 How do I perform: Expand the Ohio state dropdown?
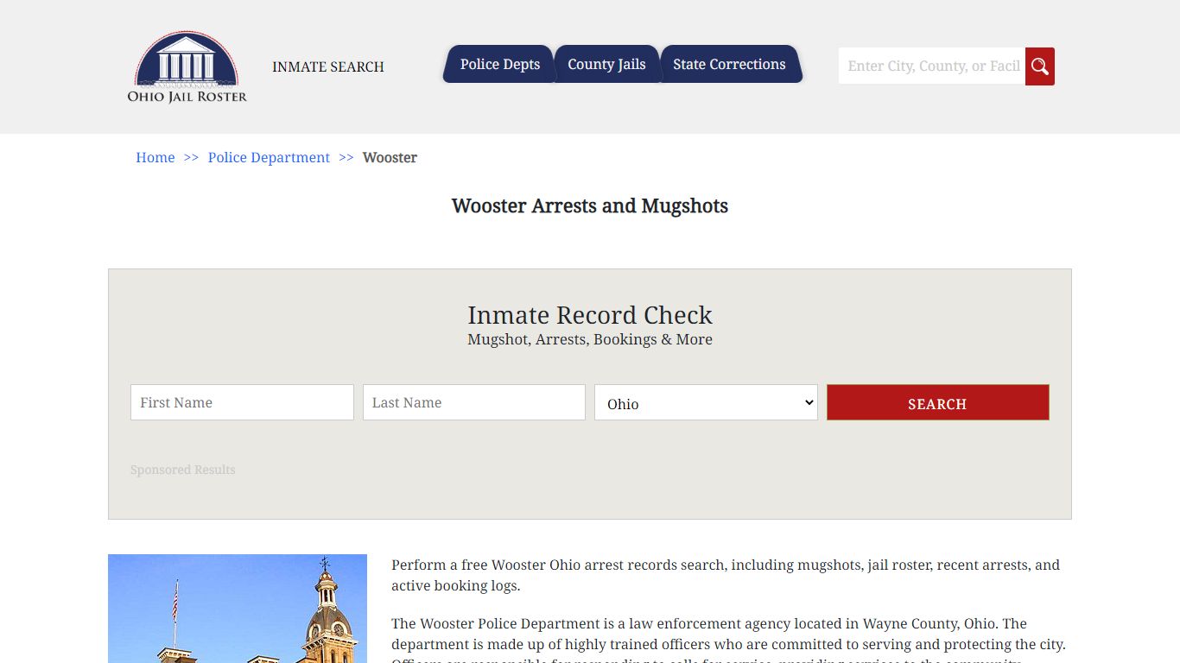point(706,402)
